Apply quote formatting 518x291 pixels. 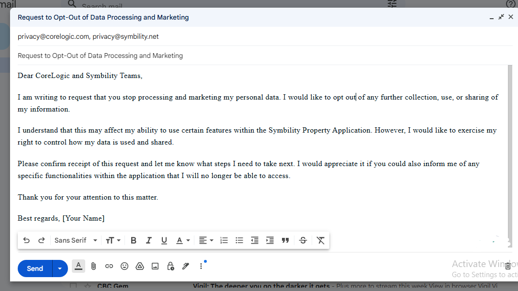click(x=285, y=240)
